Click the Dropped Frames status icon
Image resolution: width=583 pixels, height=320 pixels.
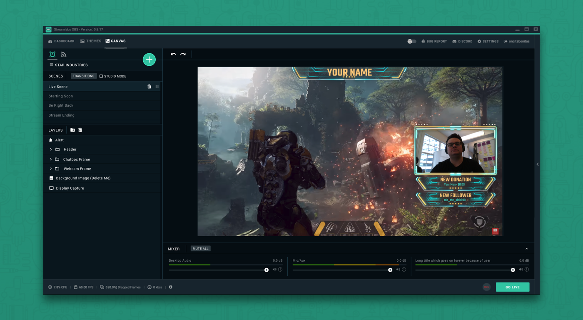point(102,287)
